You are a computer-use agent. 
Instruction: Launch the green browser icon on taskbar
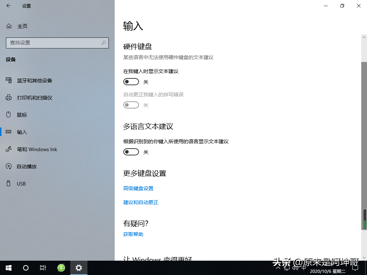pos(61,268)
